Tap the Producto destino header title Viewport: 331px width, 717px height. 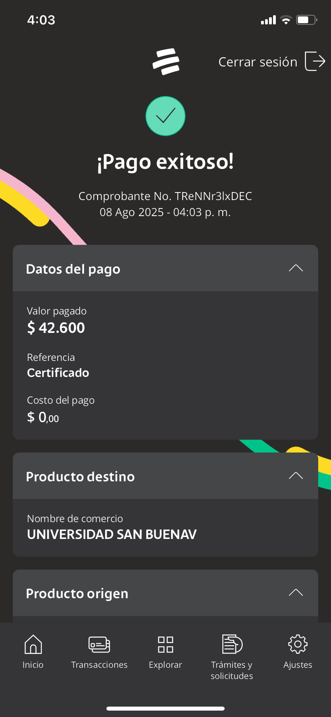point(80,477)
